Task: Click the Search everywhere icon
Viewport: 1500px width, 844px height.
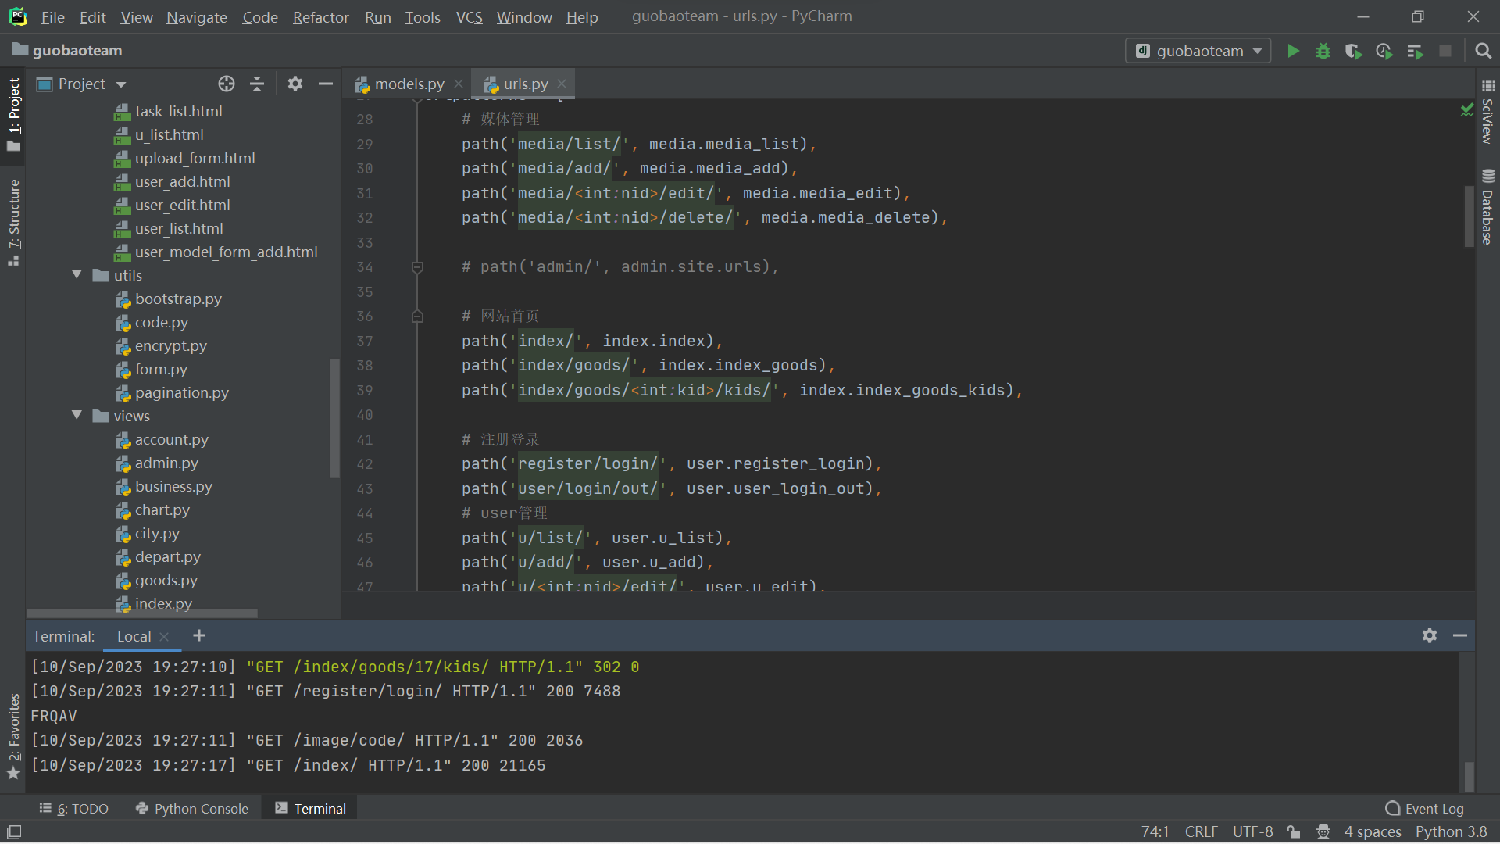Action: [1483, 51]
